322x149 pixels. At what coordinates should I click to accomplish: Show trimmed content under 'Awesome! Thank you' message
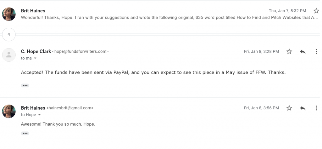click(25, 134)
